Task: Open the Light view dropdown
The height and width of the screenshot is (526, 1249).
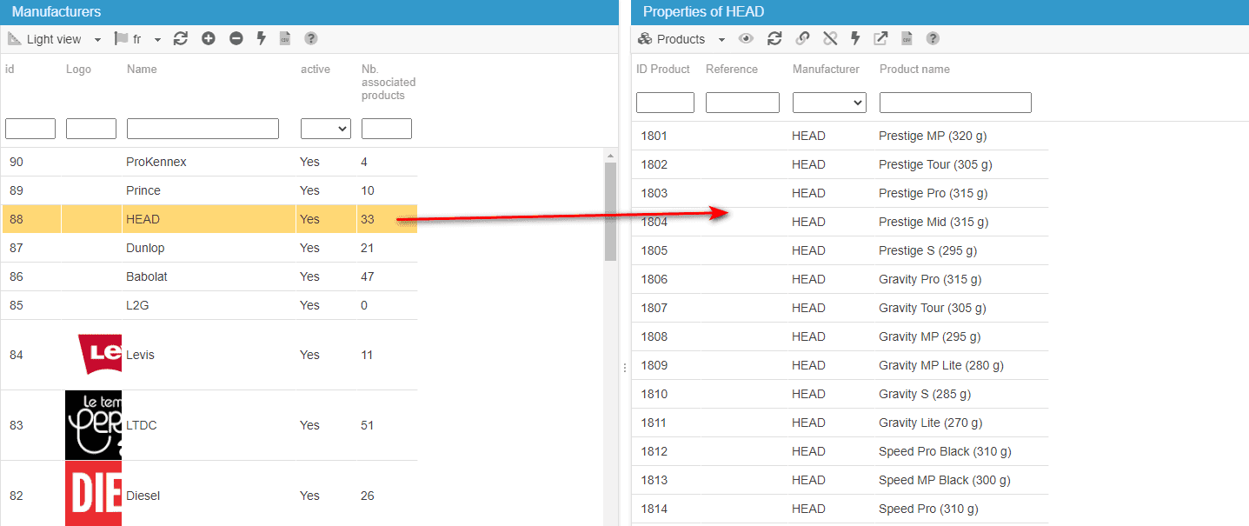Action: [x=55, y=39]
